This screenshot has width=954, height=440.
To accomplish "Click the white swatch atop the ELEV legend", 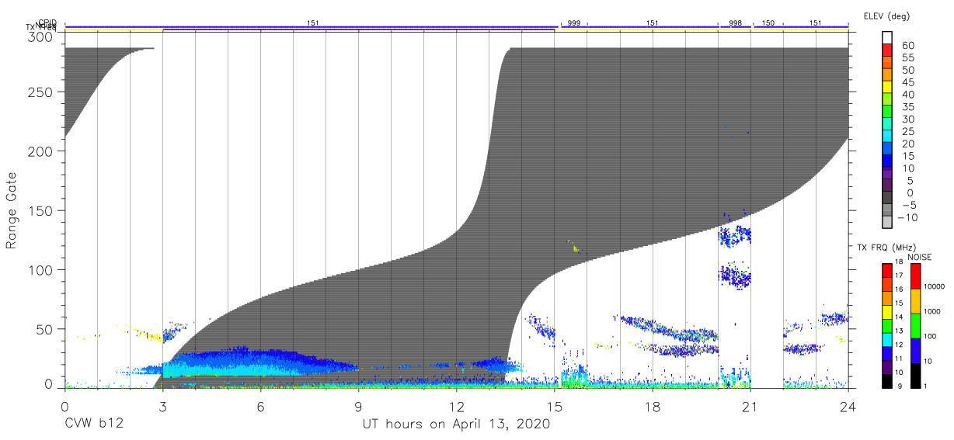I will (888, 38).
